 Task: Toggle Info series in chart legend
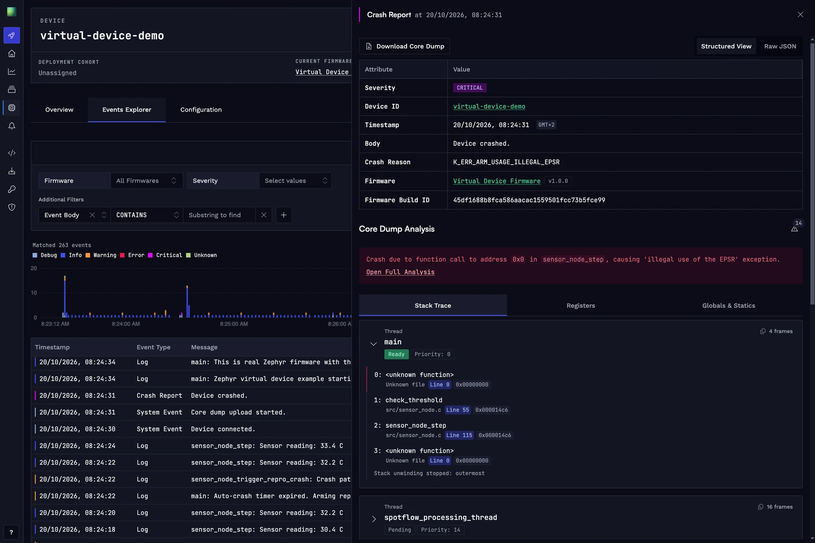pos(71,255)
